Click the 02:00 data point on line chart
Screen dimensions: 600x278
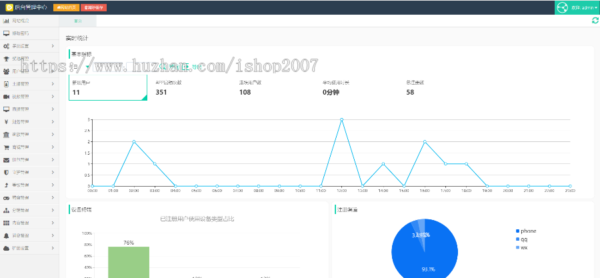pos(134,141)
